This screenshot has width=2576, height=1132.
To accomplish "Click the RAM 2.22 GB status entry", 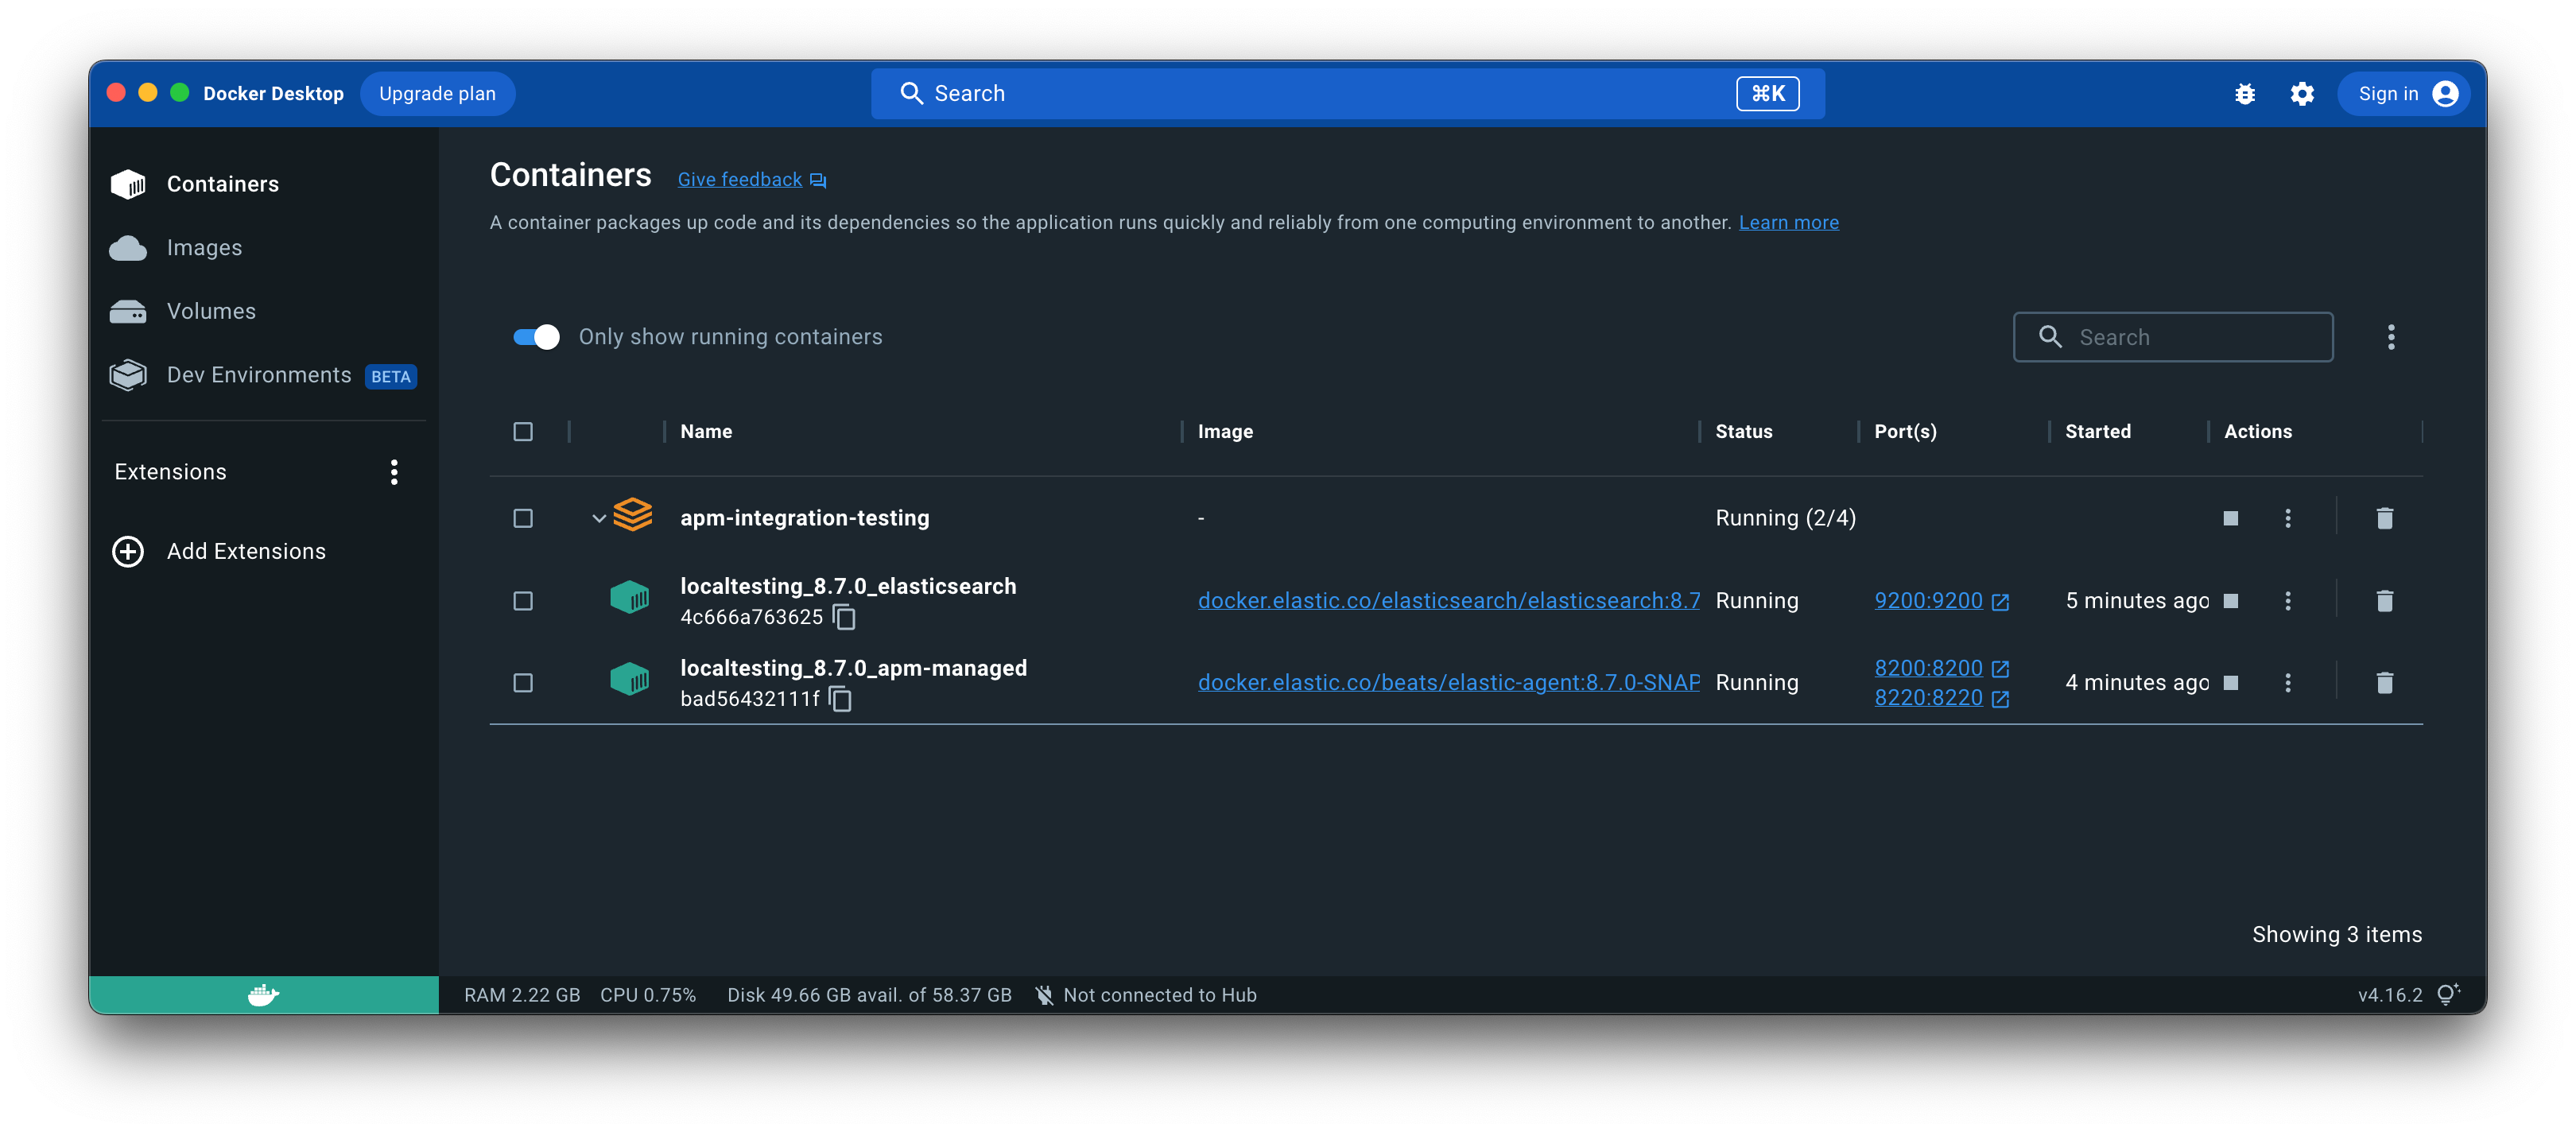I will pos(522,995).
